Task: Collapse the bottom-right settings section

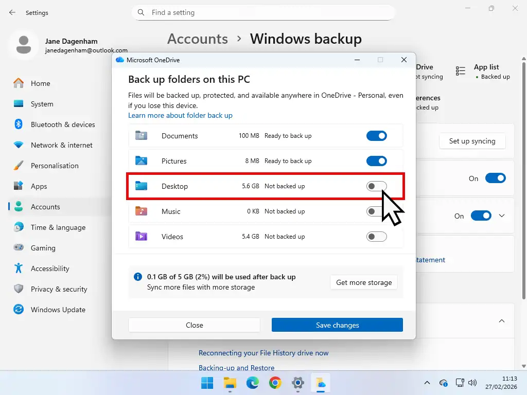Action: (x=502, y=320)
